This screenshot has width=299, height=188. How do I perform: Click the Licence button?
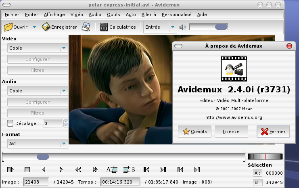(231, 132)
